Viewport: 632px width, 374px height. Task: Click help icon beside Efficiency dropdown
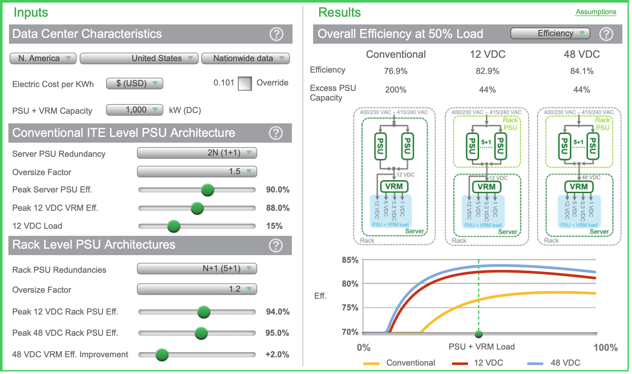(606, 34)
